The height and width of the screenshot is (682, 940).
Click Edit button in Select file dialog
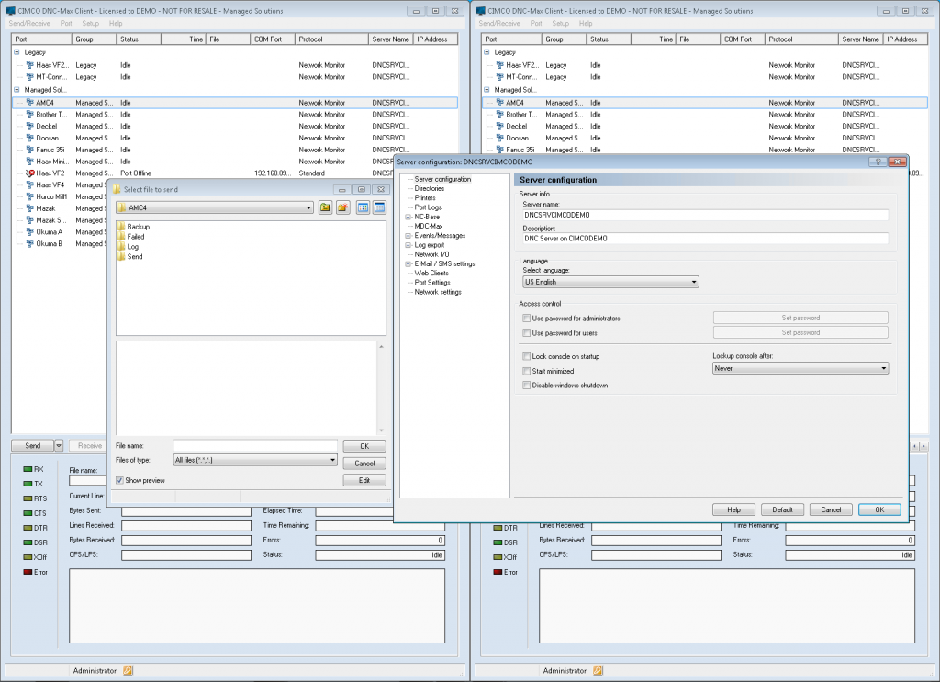[364, 480]
